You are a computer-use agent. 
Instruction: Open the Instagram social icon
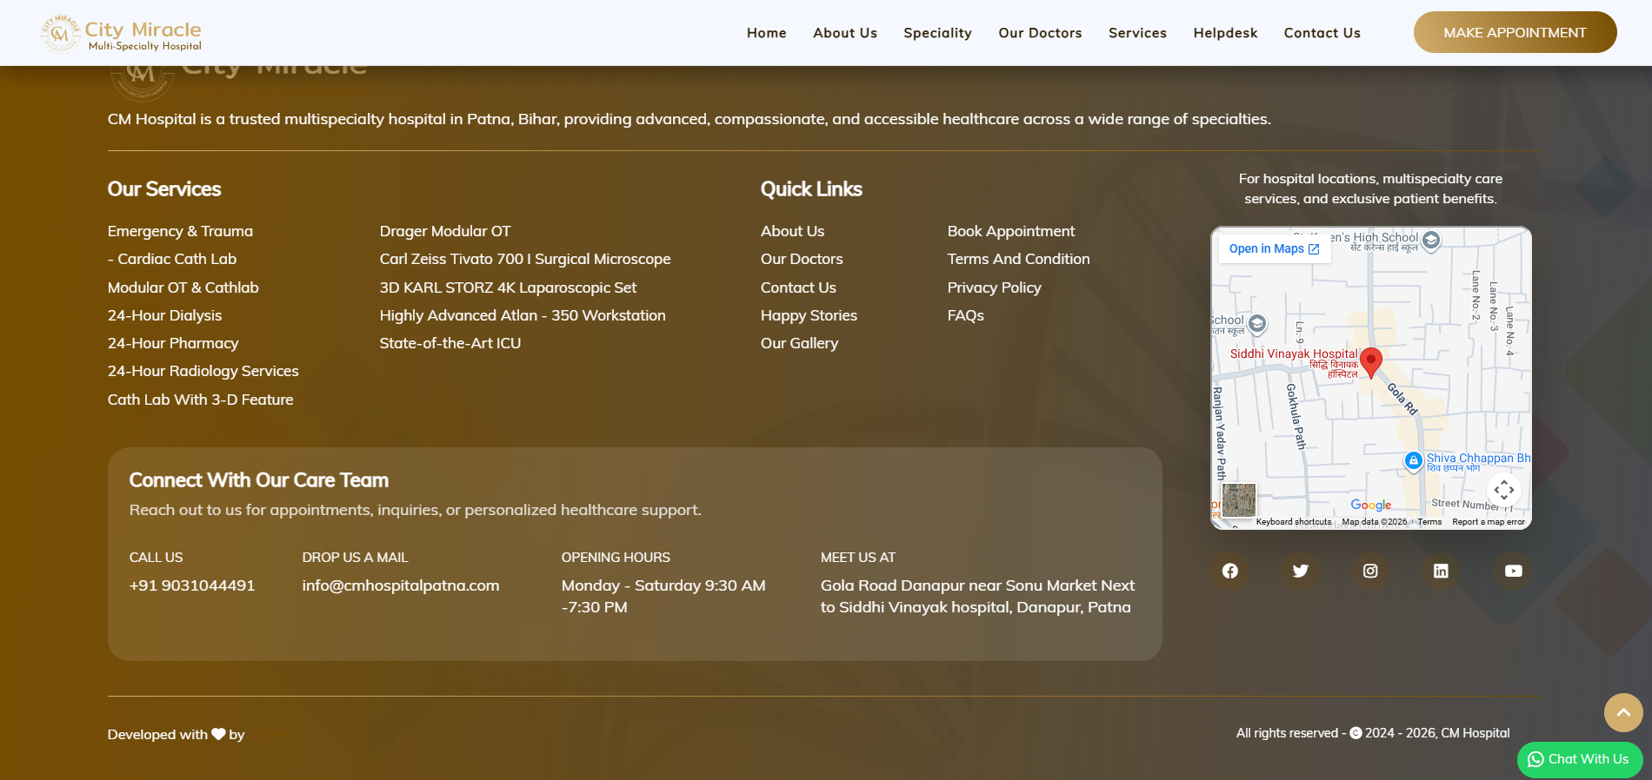(x=1370, y=571)
